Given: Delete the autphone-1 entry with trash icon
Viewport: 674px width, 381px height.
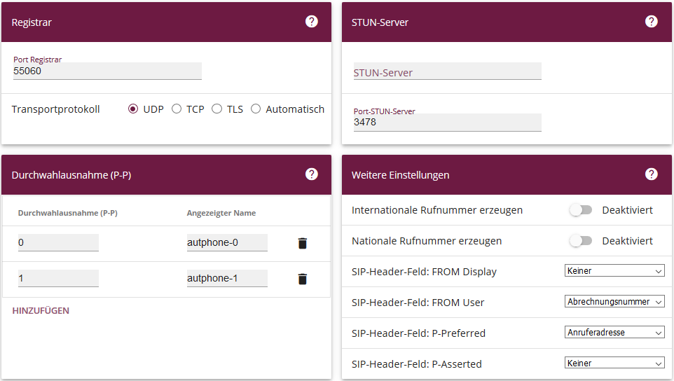Looking at the screenshot, I should [x=303, y=279].
